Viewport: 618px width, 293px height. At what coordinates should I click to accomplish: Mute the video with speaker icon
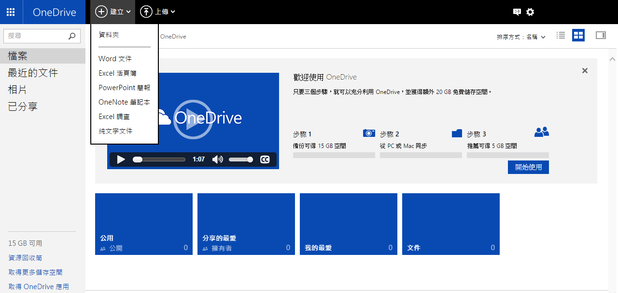(218, 160)
